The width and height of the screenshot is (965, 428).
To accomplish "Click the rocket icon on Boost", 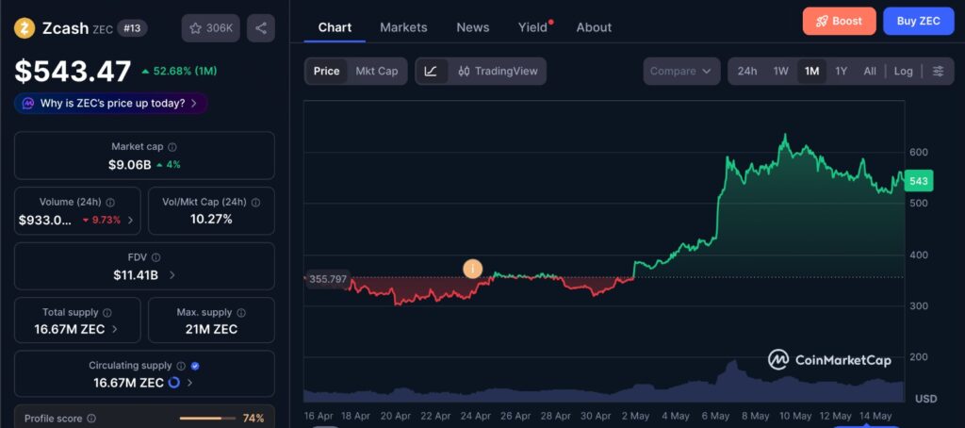I will 822,21.
